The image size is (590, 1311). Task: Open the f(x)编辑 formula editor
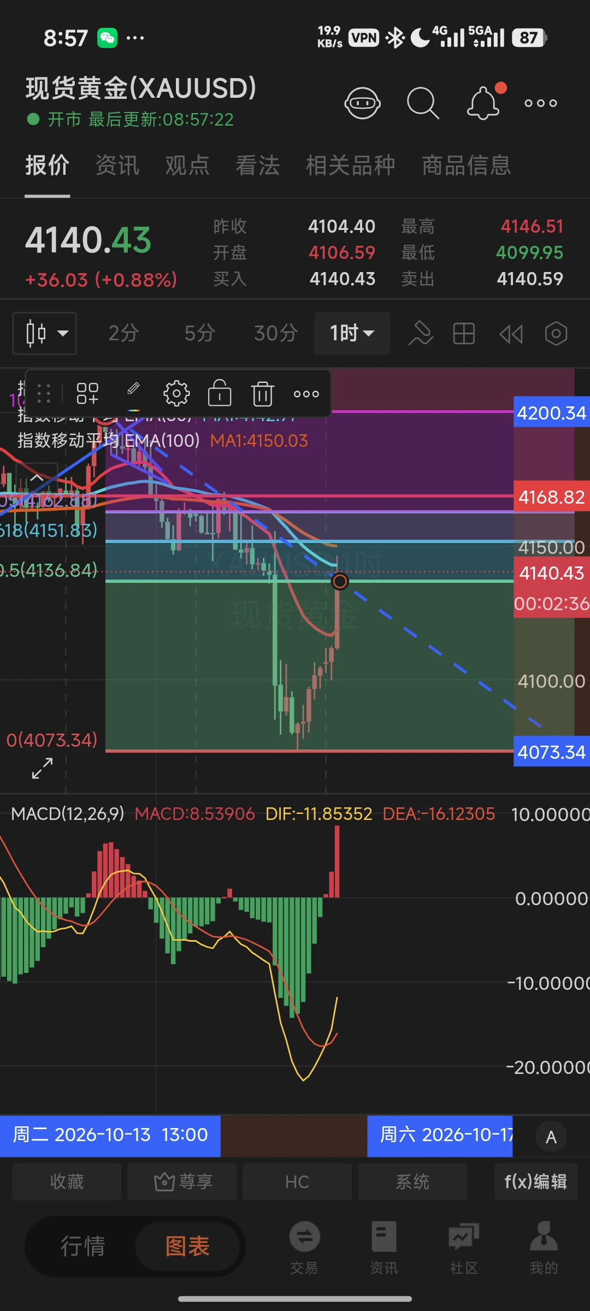536,1182
